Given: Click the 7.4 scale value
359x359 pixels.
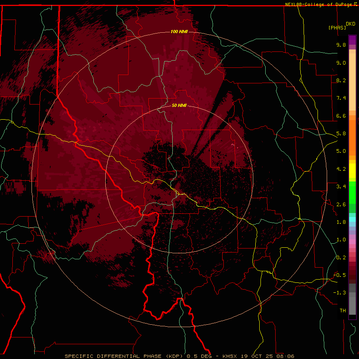Looking at the screenshot, I should tap(341, 98).
